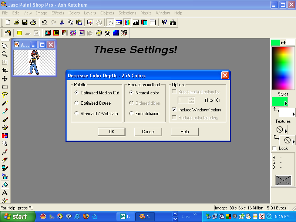Image resolution: width=296 pixels, height=222 pixels.
Task: Select the Dropper tool
Action: click(x=5, y=111)
